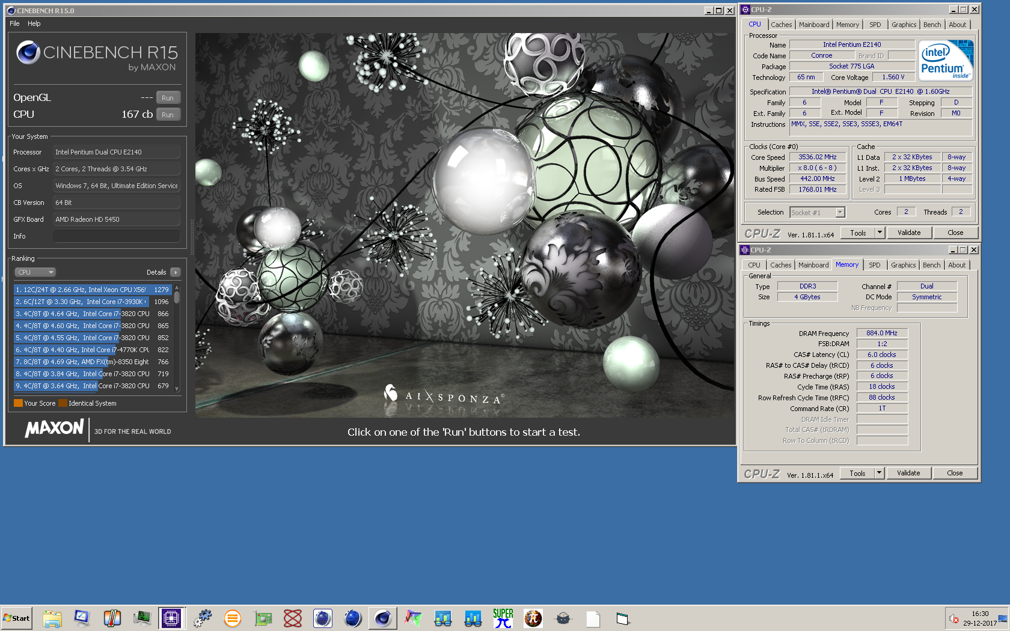
Task: Open the orange round striped icon in taskbar
Action: tap(233, 618)
